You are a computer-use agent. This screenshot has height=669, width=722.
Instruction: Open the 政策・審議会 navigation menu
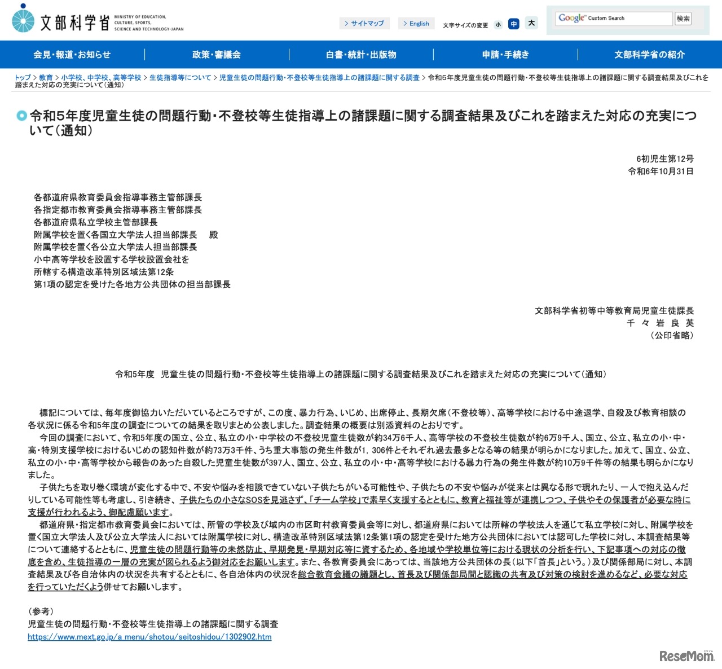point(217,54)
